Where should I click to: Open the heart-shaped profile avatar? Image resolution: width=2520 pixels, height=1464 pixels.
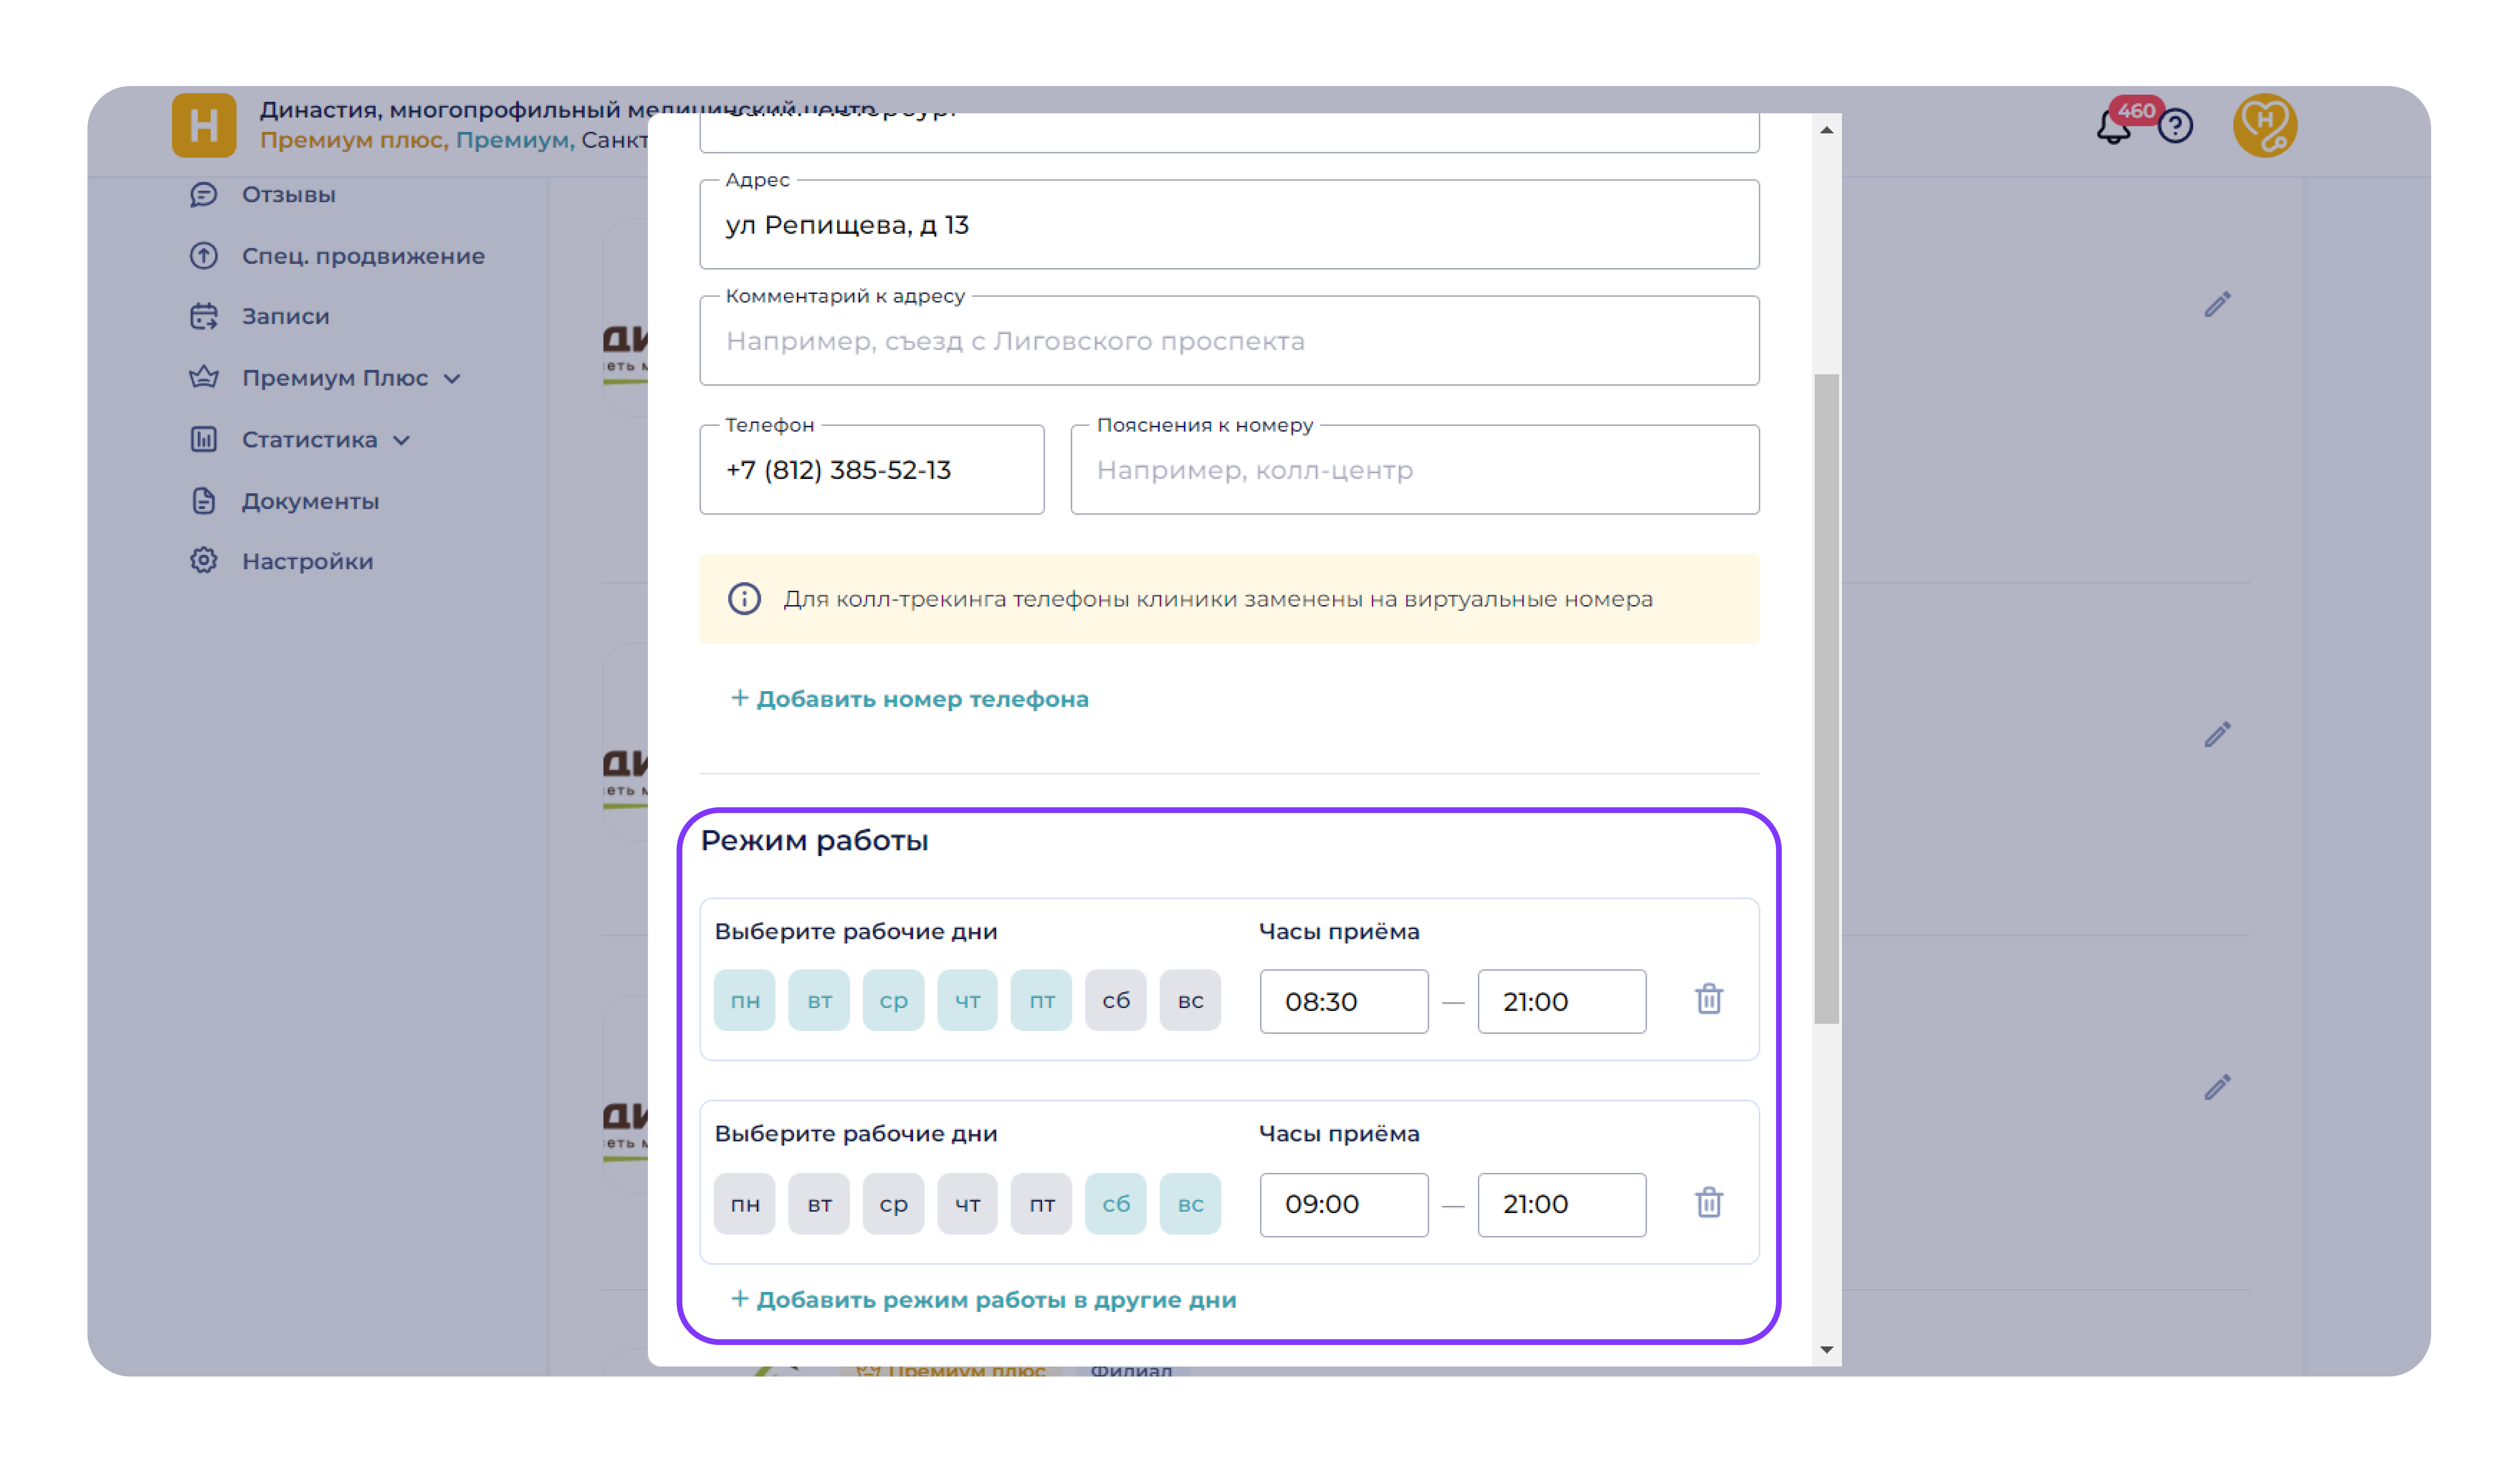2264,126
